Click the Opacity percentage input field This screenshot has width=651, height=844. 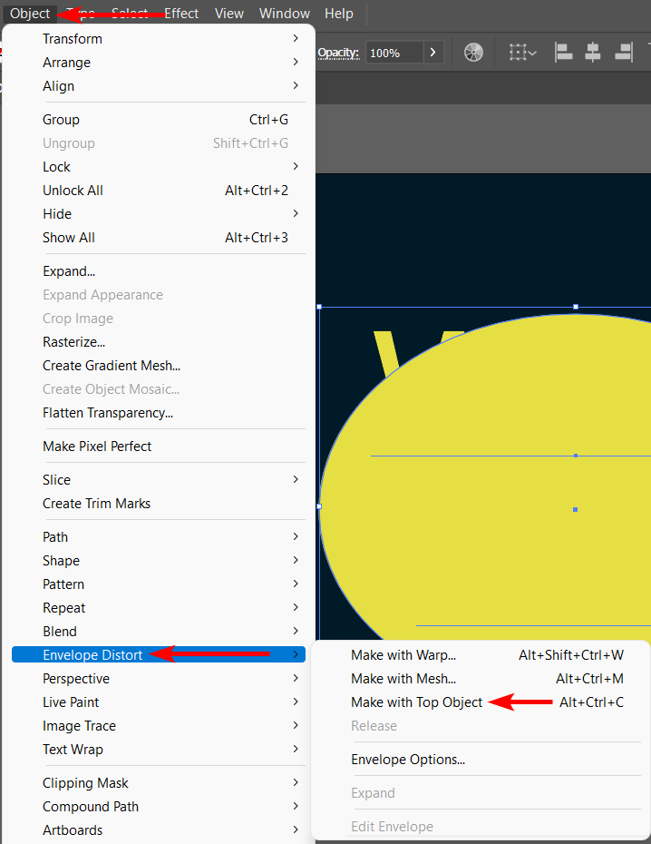point(394,53)
